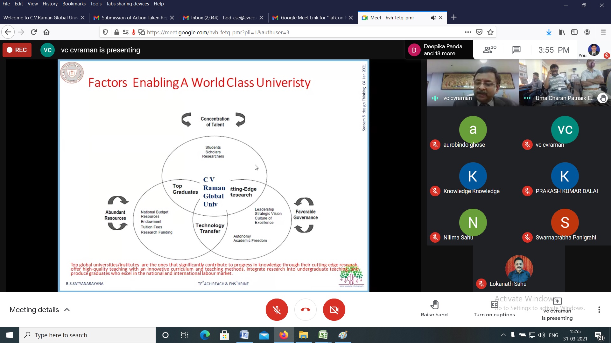Toggle the camera off button
This screenshot has height=343, width=611.
[x=334, y=310]
